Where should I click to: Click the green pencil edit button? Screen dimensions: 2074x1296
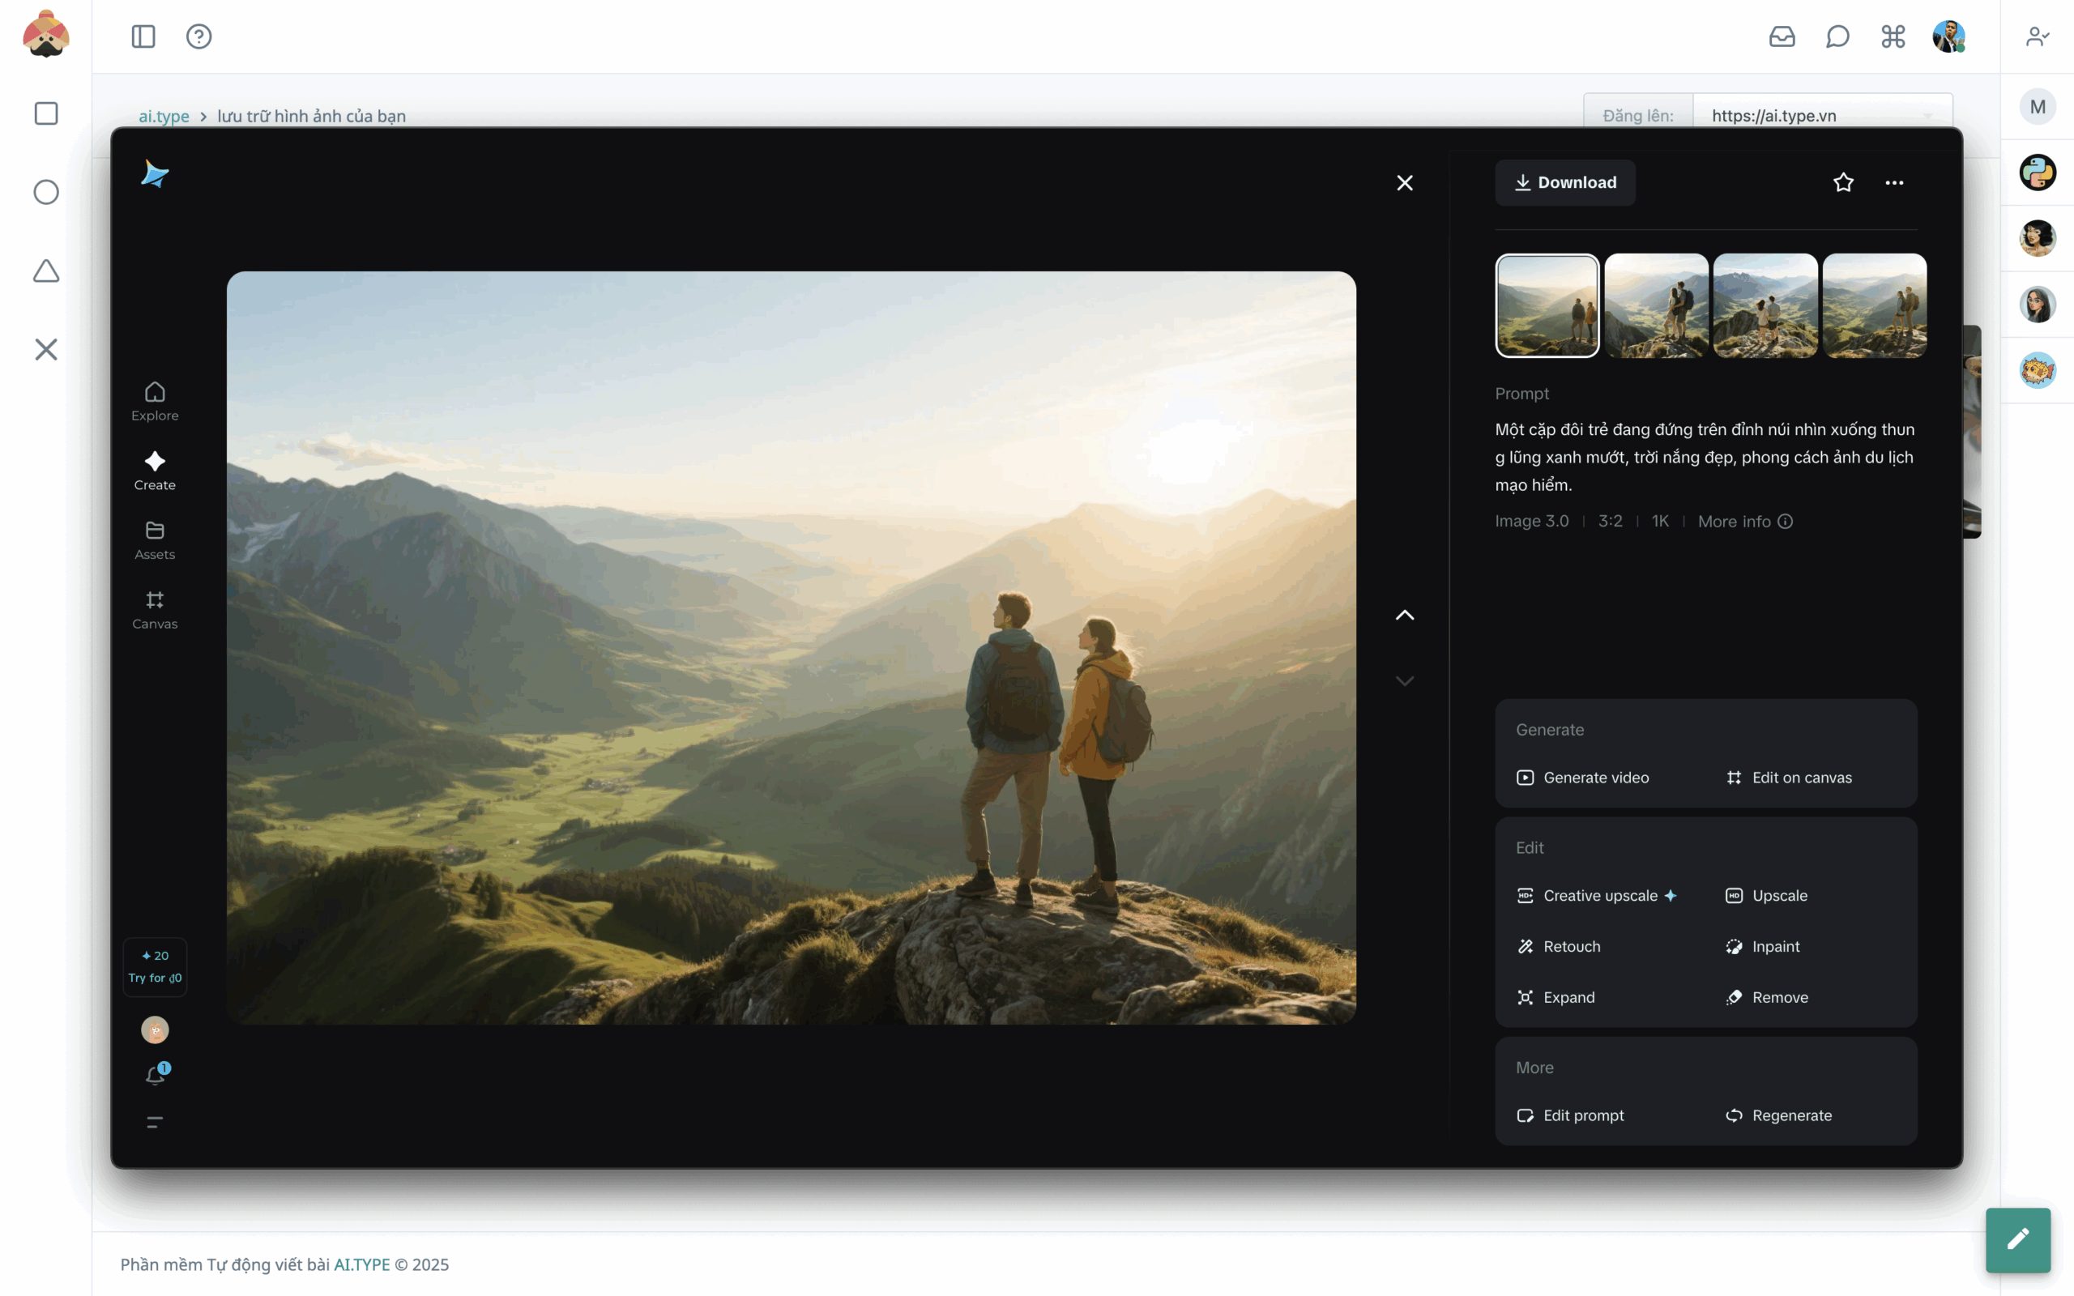click(2017, 1239)
